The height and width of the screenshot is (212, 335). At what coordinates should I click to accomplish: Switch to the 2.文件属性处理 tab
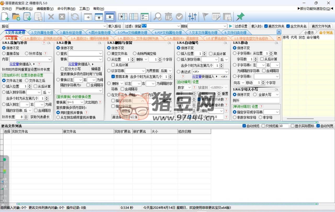(x=42, y=33)
